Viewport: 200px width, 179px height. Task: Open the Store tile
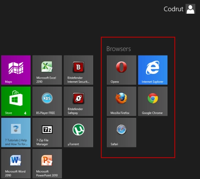pos(16,101)
